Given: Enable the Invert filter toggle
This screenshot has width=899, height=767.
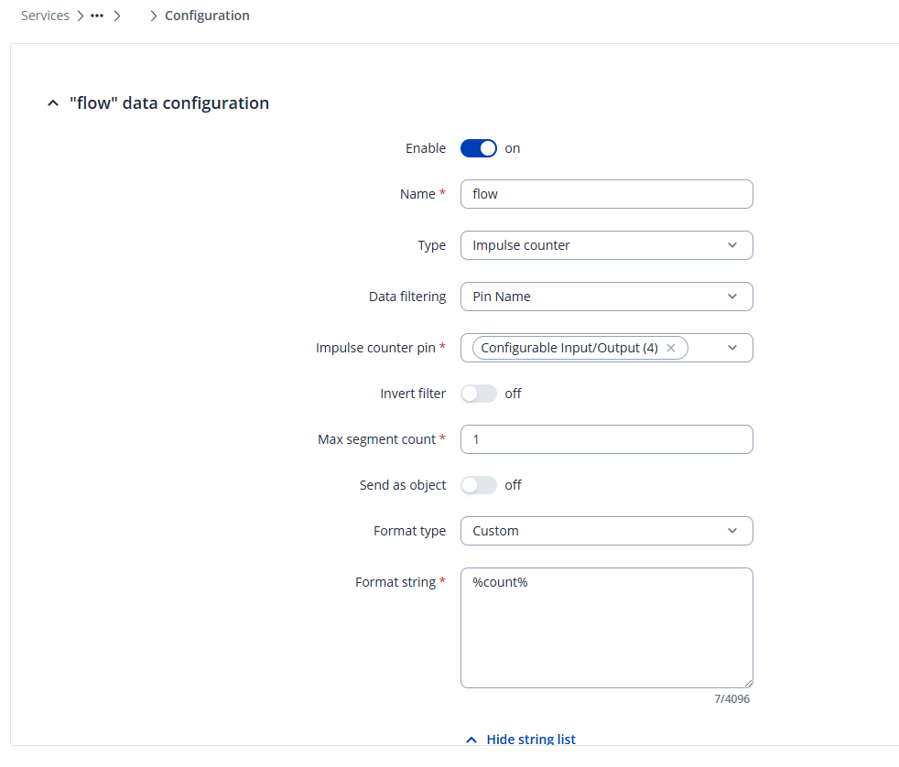Looking at the screenshot, I should 478,394.
